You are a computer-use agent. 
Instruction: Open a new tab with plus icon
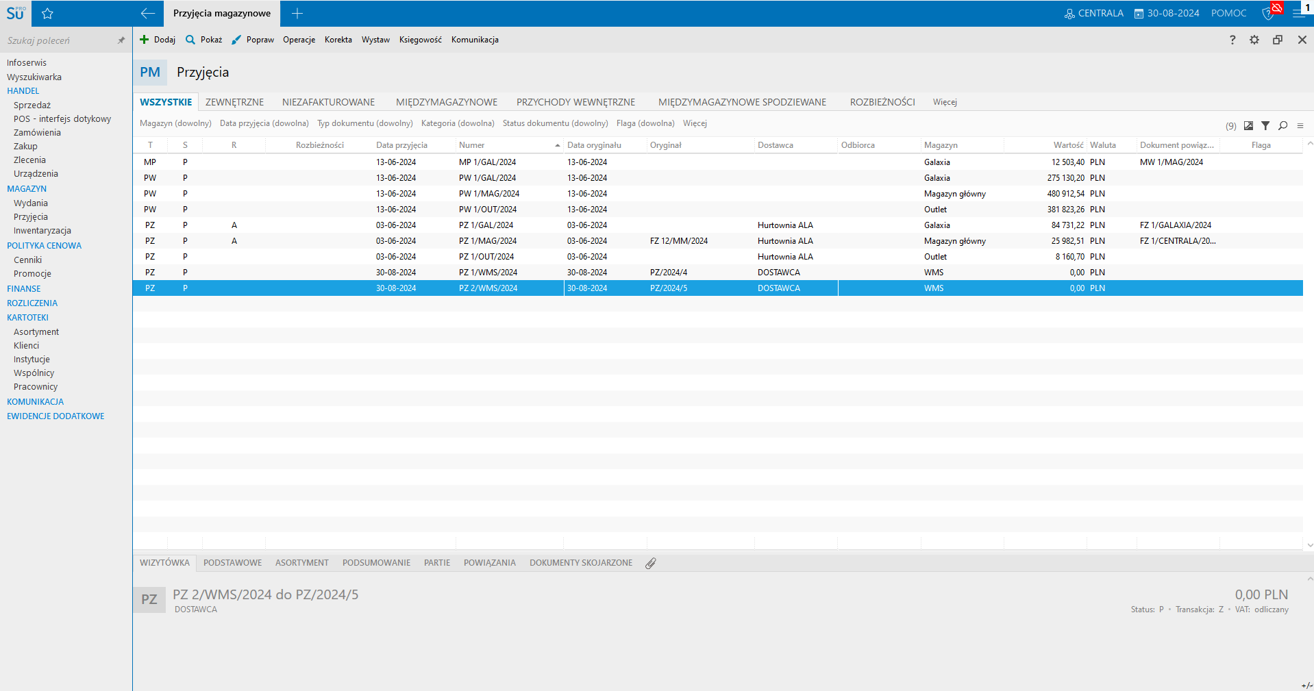297,14
